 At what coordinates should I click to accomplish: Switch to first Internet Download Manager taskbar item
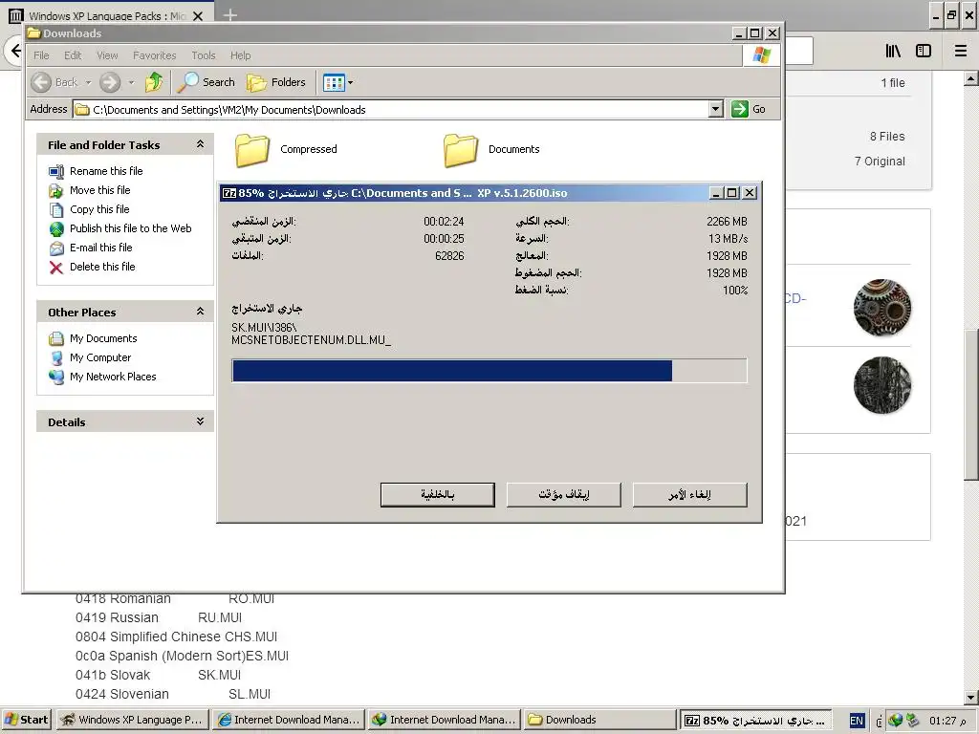[x=289, y=720]
